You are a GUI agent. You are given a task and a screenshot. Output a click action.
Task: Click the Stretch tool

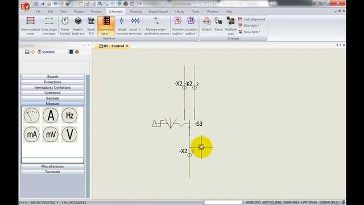coord(206,24)
